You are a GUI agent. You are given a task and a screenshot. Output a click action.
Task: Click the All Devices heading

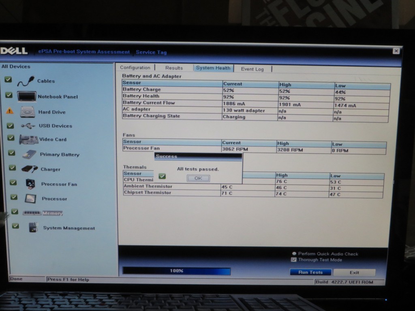tap(16, 66)
